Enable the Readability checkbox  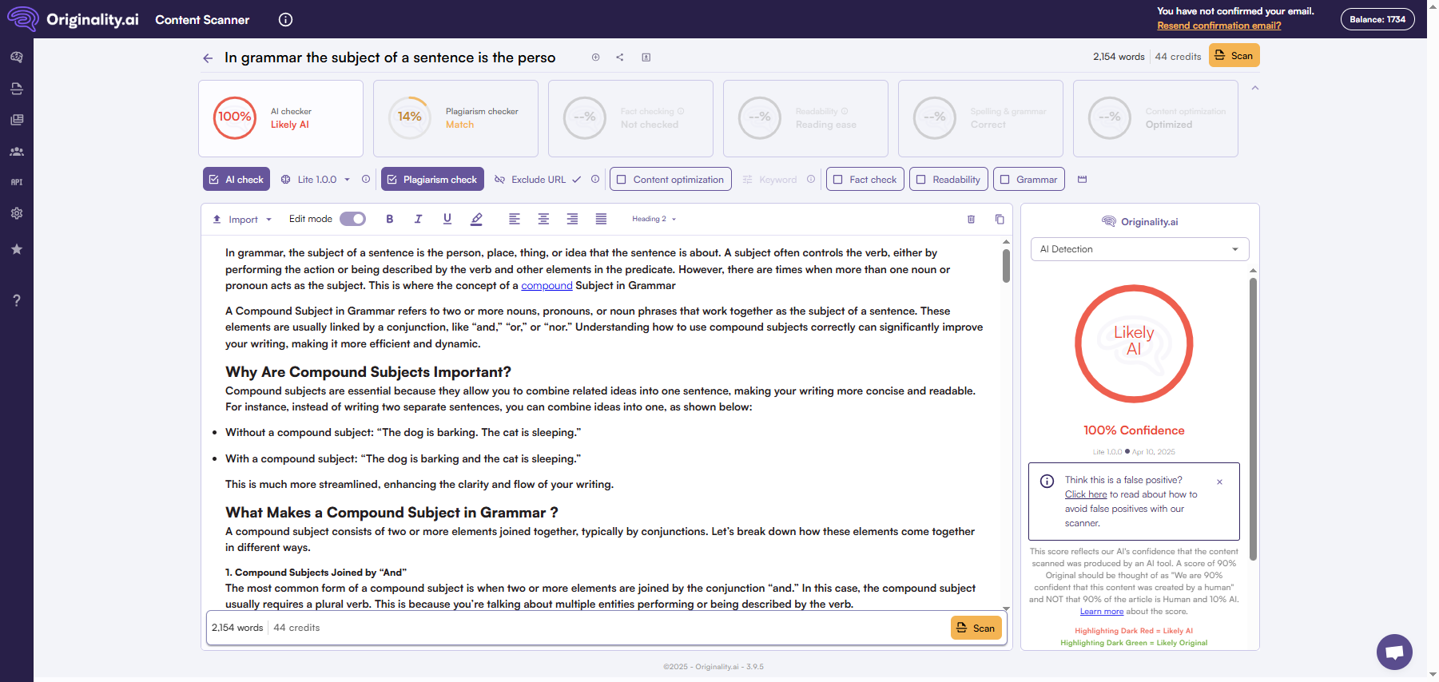pos(920,180)
